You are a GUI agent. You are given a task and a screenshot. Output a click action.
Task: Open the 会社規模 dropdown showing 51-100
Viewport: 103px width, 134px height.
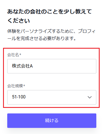(52, 97)
